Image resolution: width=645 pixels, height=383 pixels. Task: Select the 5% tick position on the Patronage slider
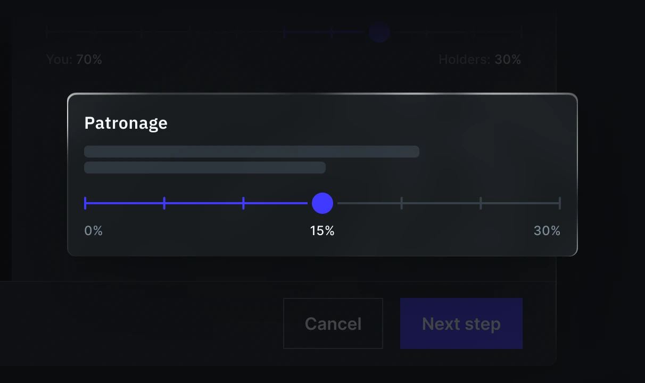pos(164,203)
